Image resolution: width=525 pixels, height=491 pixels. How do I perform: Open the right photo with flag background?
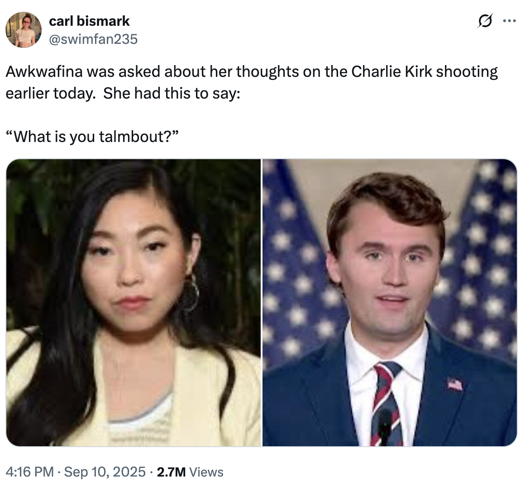click(x=389, y=302)
